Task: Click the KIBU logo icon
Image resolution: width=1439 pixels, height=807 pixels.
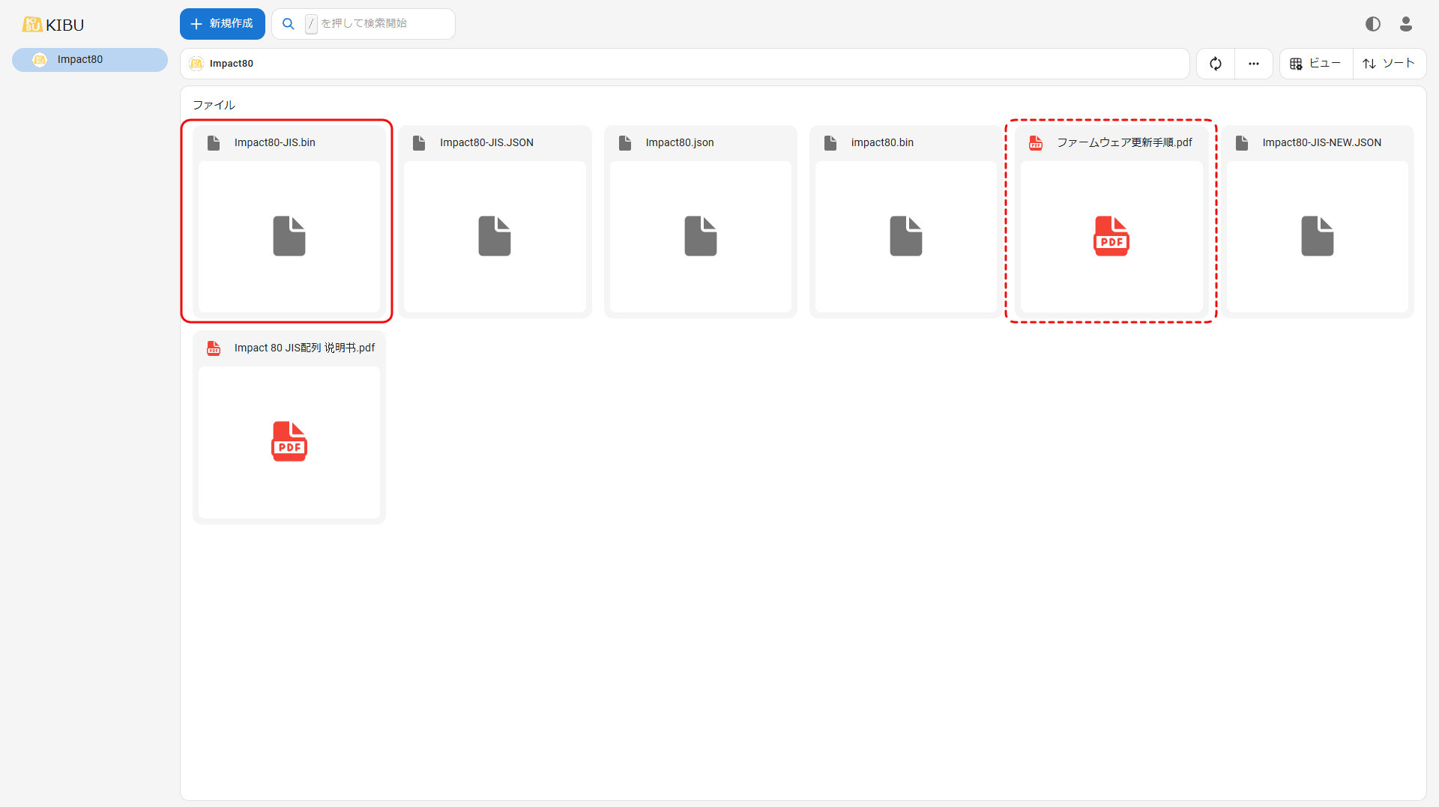Action: click(x=31, y=25)
